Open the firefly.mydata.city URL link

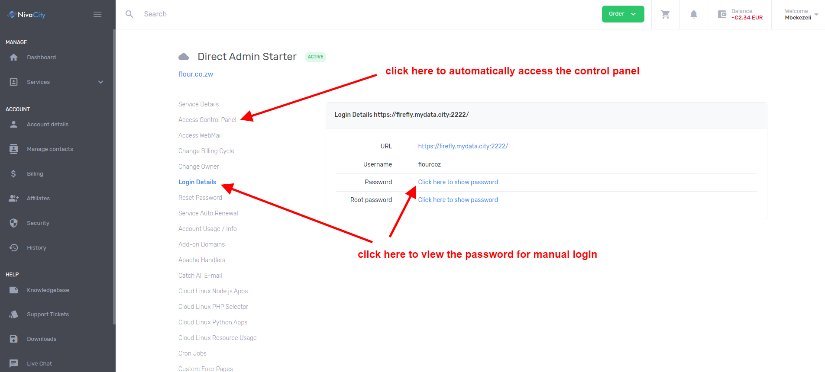click(x=463, y=146)
